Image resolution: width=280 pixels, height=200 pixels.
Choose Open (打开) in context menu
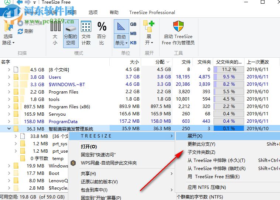89,147
